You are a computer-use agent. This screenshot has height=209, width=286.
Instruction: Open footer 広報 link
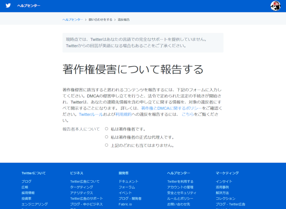25,187
